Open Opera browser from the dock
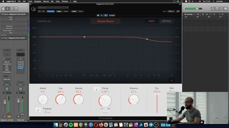This screenshot has width=229, height=128. (x=96, y=125)
